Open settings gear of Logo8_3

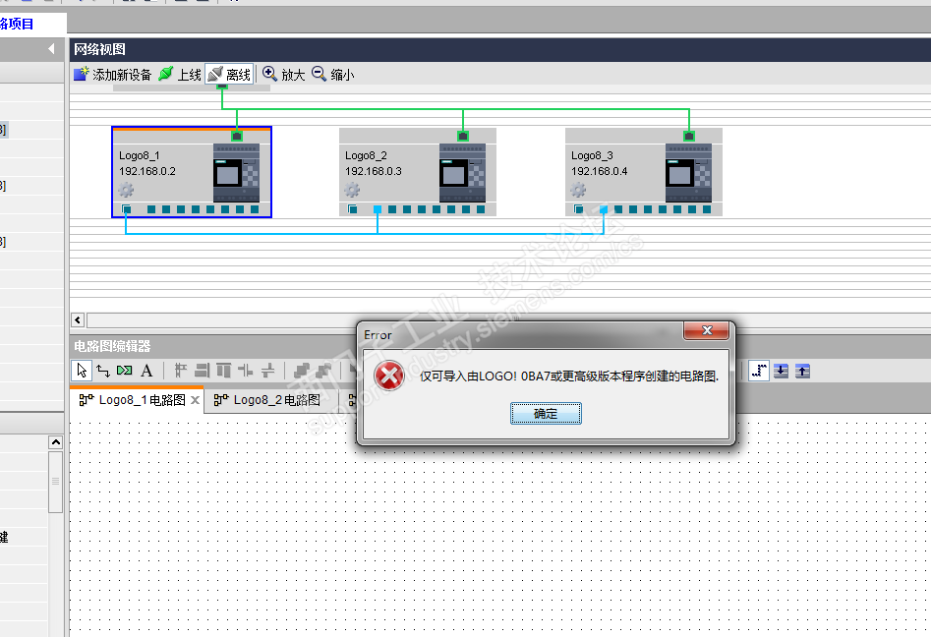click(x=578, y=190)
